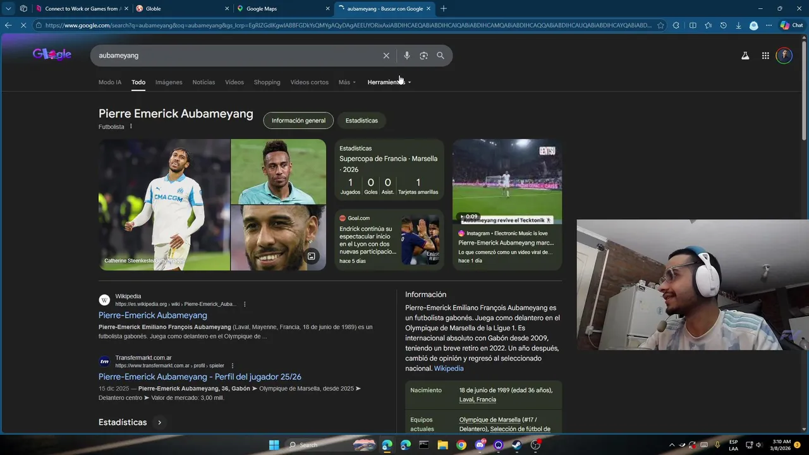This screenshot has height=455, width=809.
Task: Open the taskbar clock and date
Action: click(x=781, y=445)
